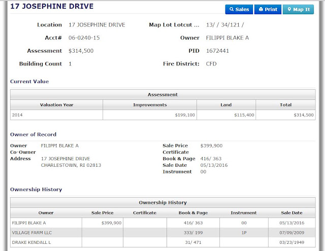Click the Sales button
The width and height of the screenshot is (325, 251).
click(x=239, y=9)
